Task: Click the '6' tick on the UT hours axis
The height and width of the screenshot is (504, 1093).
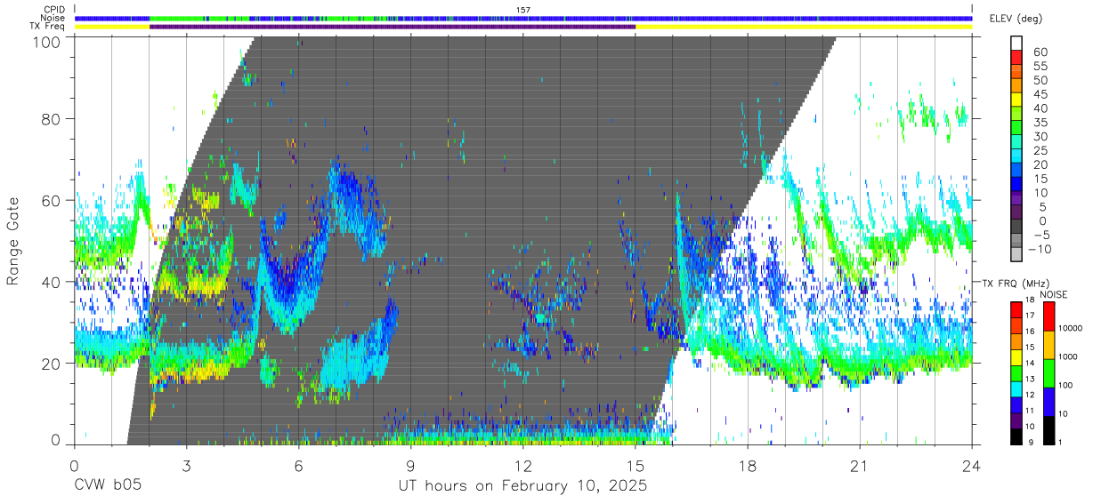Action: tap(298, 467)
